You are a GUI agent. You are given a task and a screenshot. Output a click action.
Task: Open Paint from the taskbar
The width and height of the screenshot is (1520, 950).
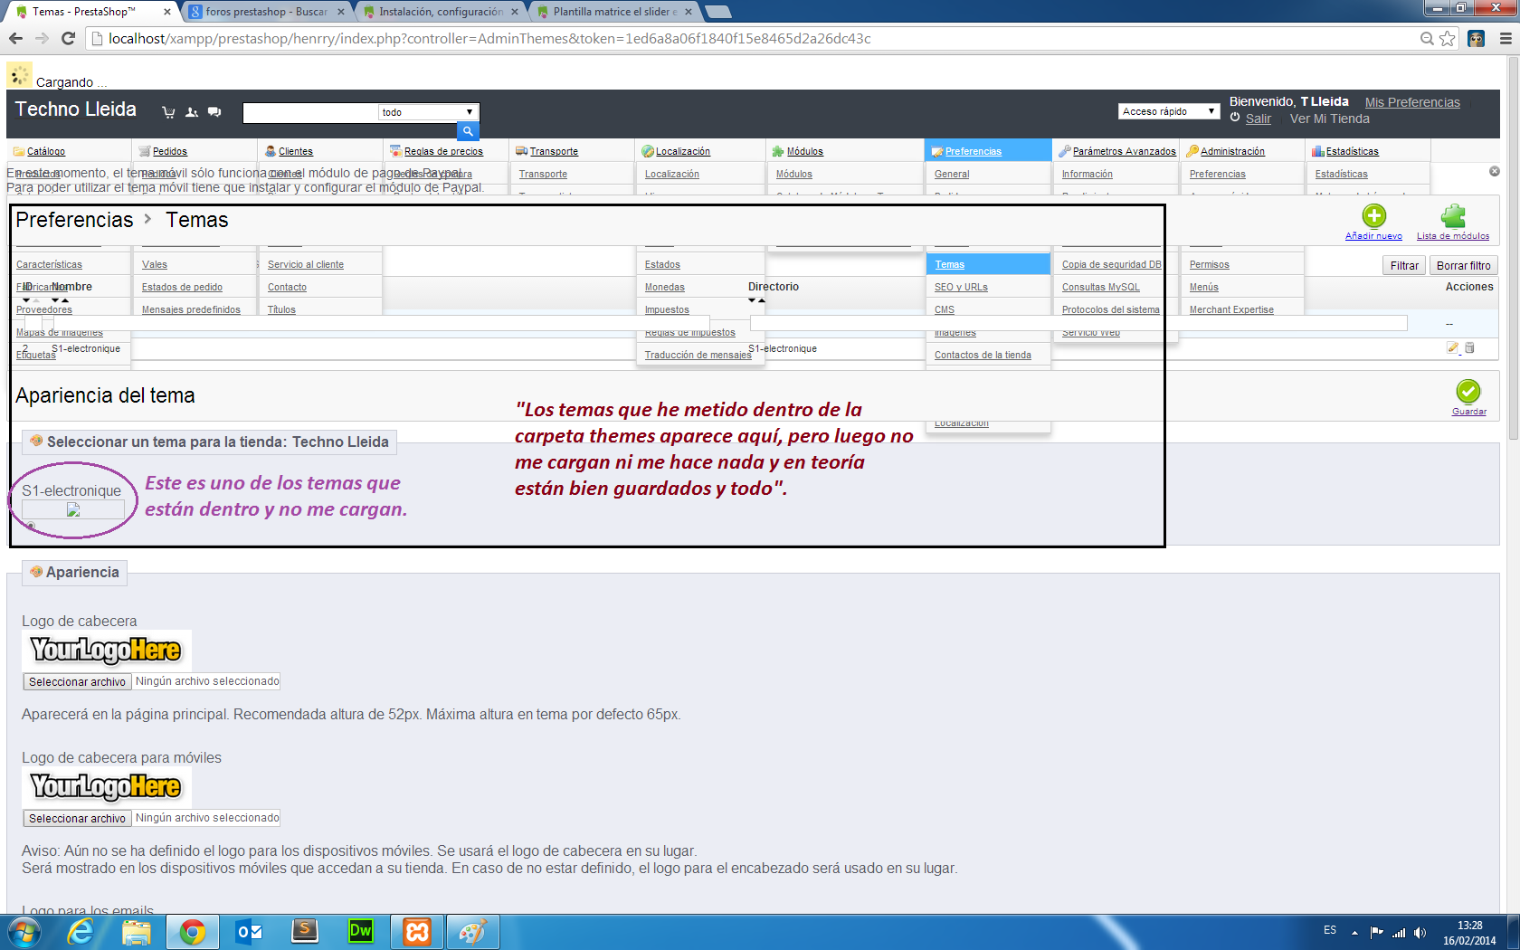(x=472, y=931)
